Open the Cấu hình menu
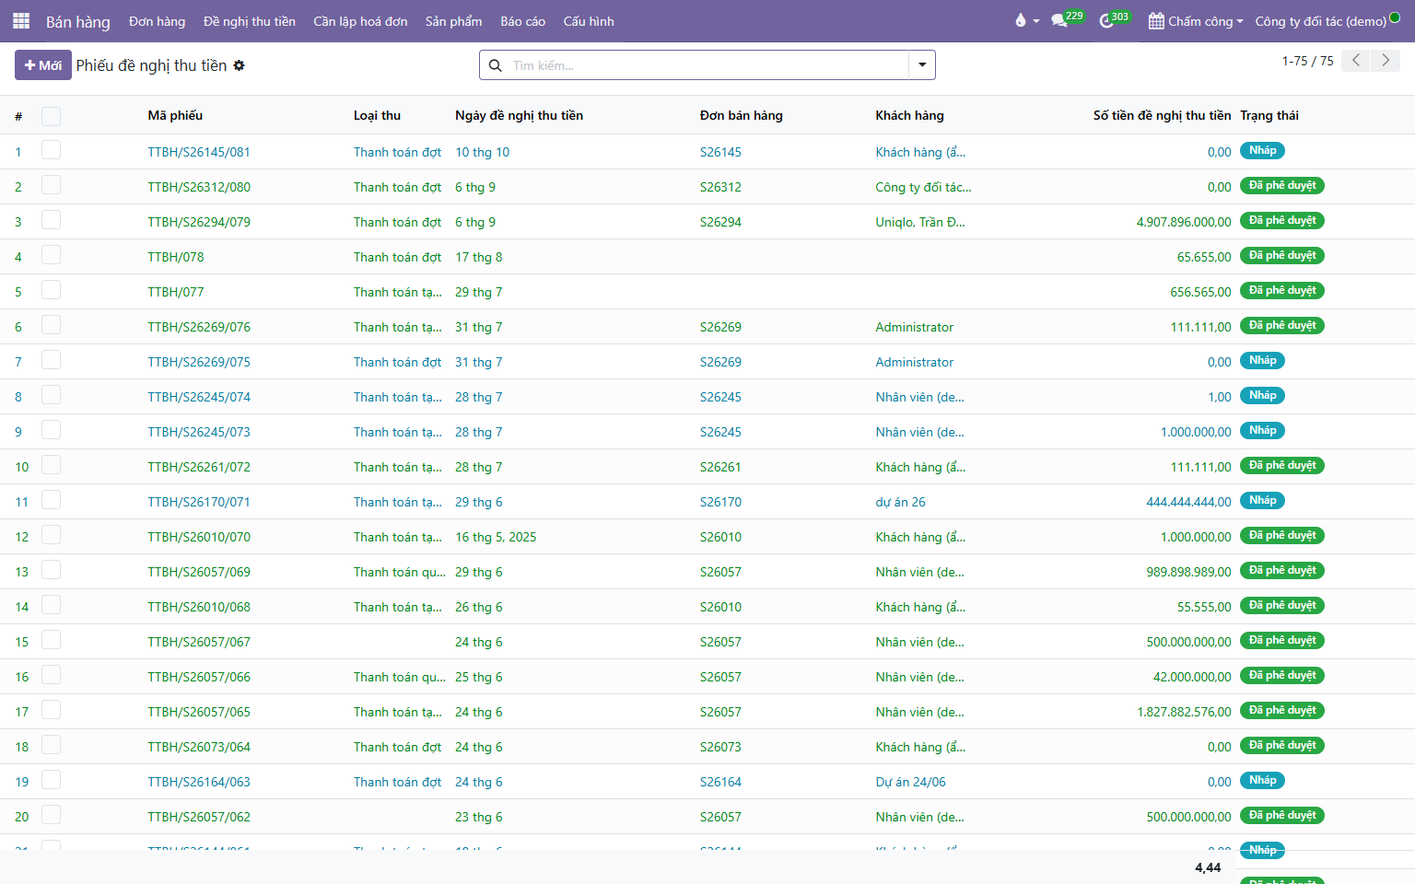The width and height of the screenshot is (1415, 884). 589,21
